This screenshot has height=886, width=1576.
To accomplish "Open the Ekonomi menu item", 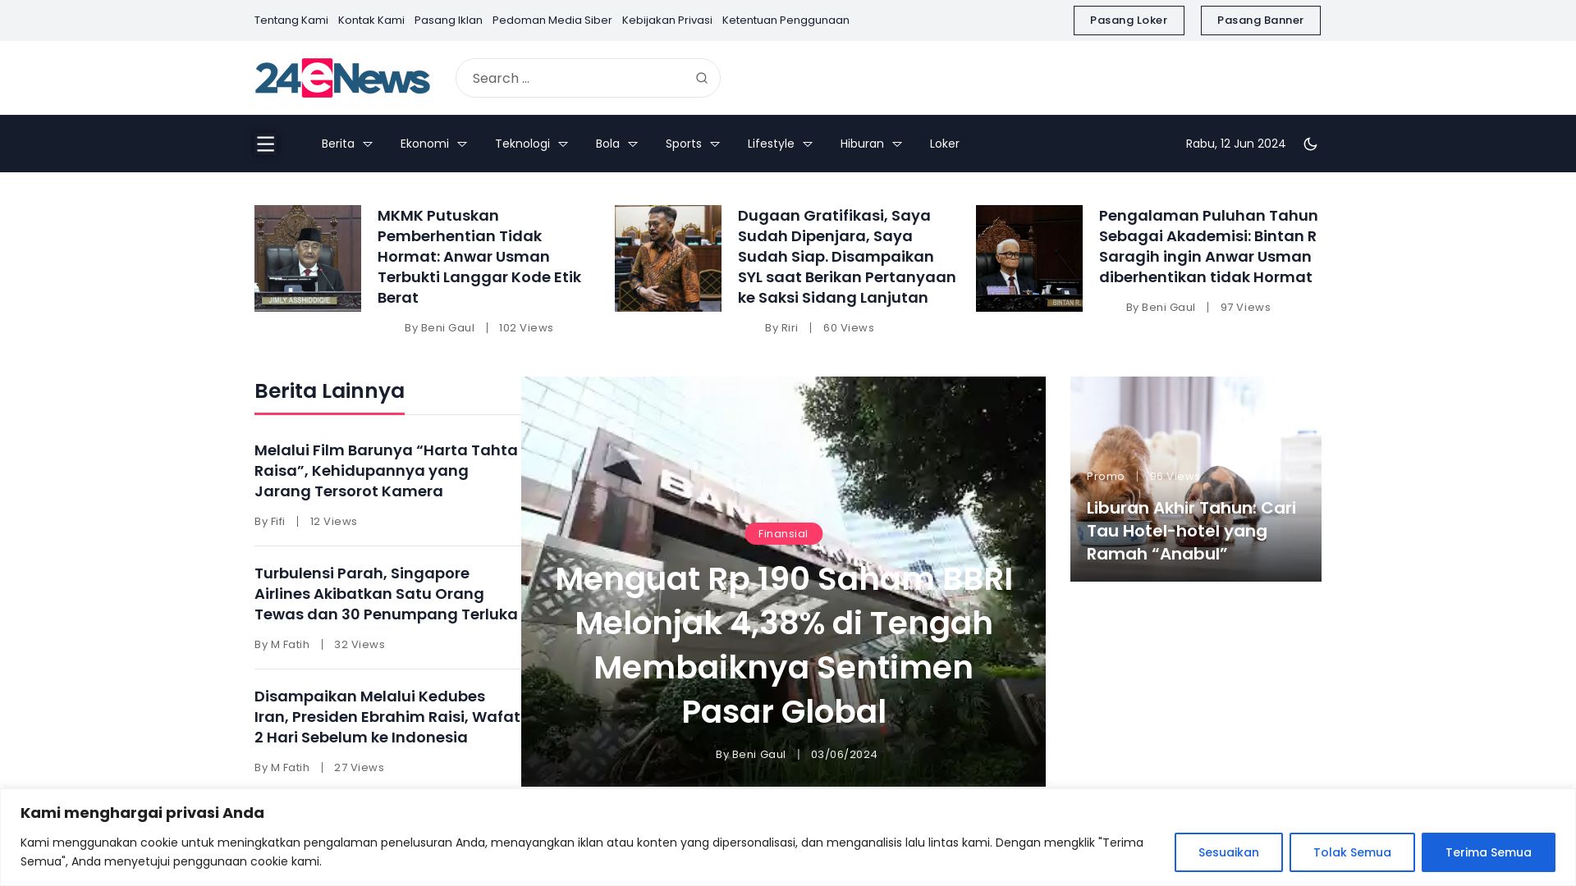I will click(x=424, y=144).
